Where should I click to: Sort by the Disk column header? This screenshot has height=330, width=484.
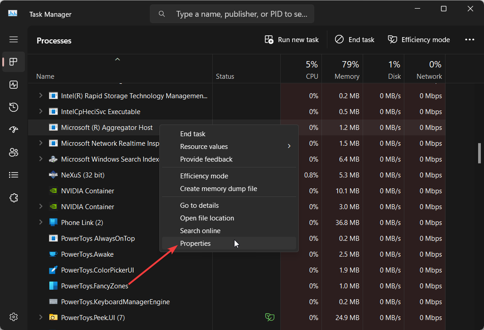click(x=383, y=69)
